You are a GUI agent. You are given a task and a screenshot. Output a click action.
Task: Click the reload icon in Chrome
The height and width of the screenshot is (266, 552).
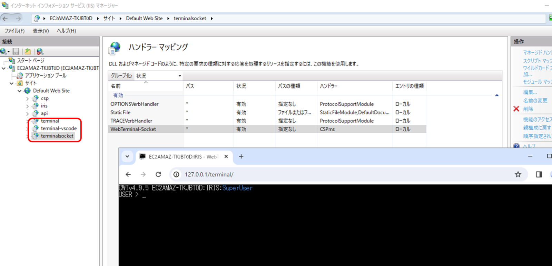point(158,174)
